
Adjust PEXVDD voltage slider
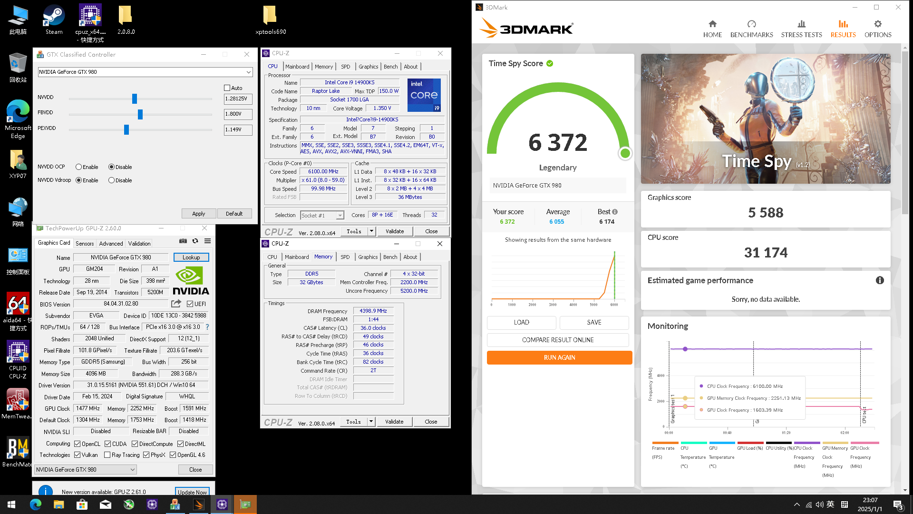click(x=126, y=129)
